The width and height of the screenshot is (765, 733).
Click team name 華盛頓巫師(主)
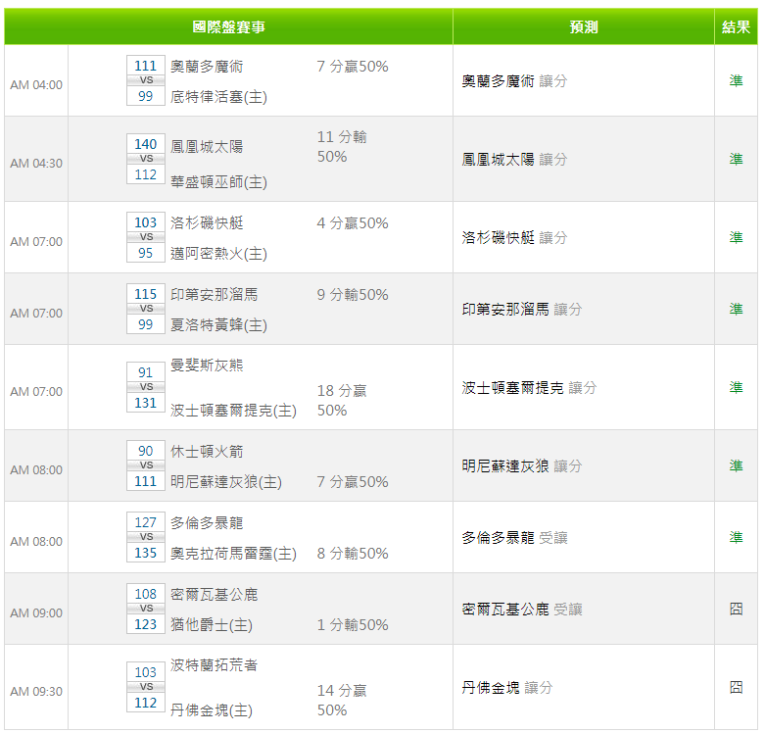point(218,182)
